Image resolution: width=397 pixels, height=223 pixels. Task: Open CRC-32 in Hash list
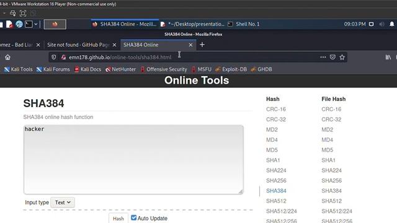coord(276,120)
